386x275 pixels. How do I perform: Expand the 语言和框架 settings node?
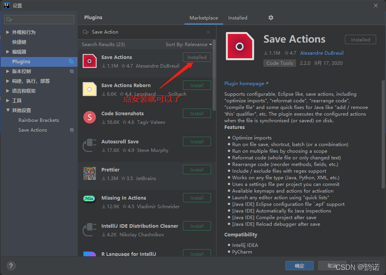pyautogui.click(x=7, y=91)
